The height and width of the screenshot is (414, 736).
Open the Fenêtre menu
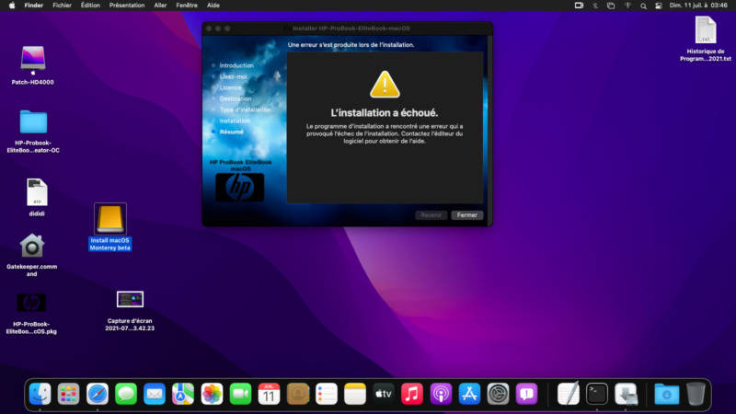point(187,6)
